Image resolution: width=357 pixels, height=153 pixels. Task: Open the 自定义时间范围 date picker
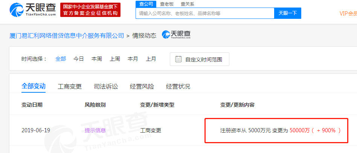pos(200,59)
